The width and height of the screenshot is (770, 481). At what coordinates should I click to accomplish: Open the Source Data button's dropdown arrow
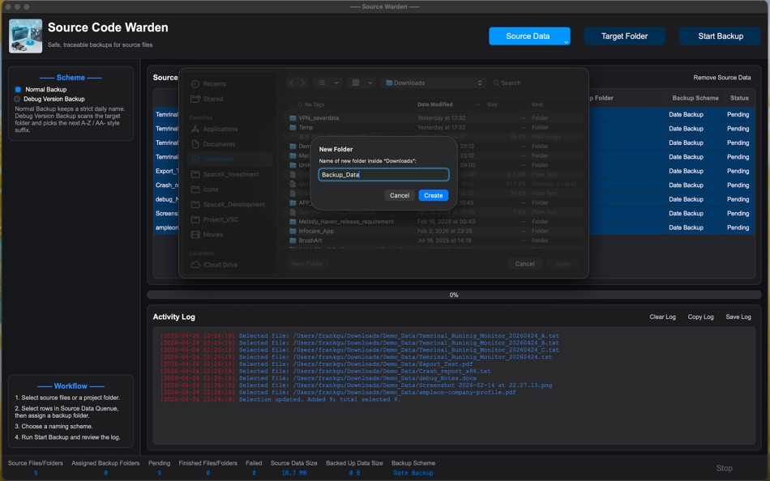566,42
